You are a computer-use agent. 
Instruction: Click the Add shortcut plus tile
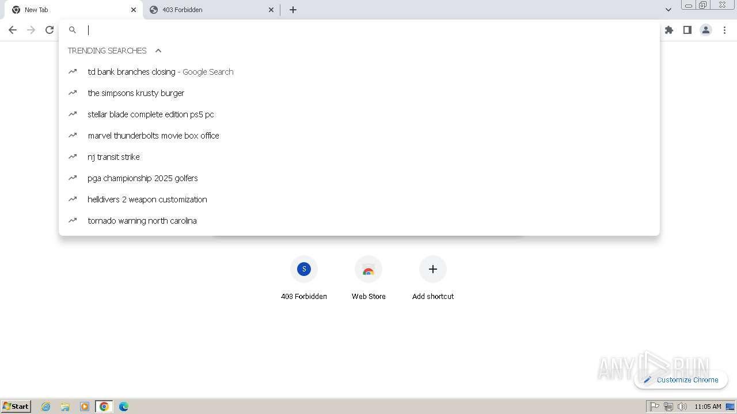(433, 278)
